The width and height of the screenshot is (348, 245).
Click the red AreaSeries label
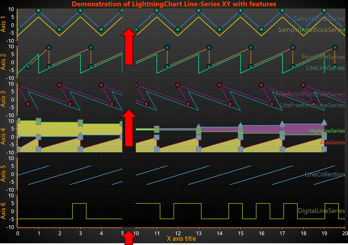coord(332,142)
